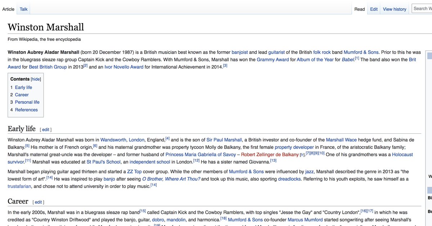Open the Grammy Award link

coord(273,59)
